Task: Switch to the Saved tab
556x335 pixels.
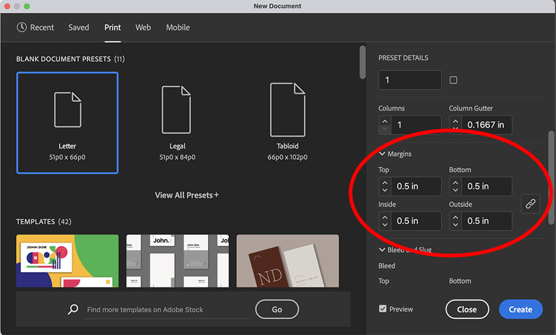Action: (79, 27)
